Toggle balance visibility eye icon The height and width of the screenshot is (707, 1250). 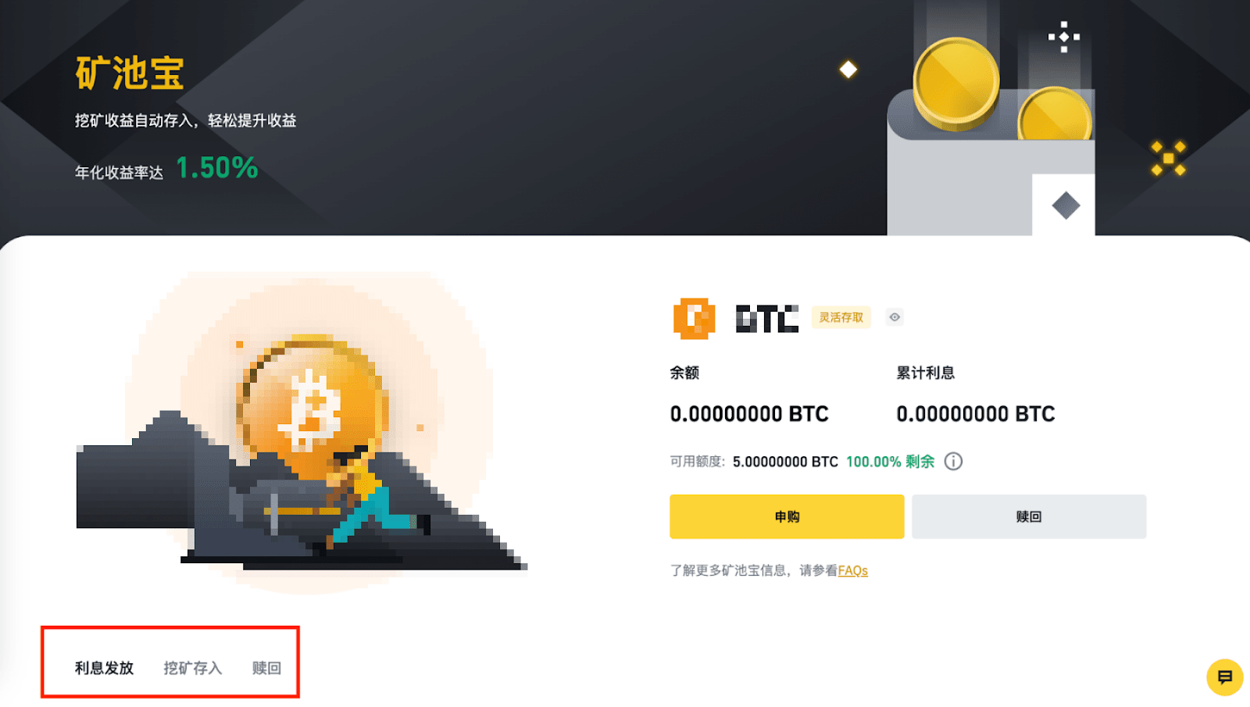[x=895, y=317]
